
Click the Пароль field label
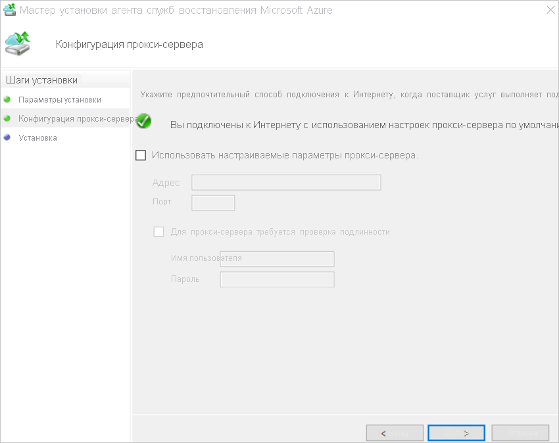(185, 279)
